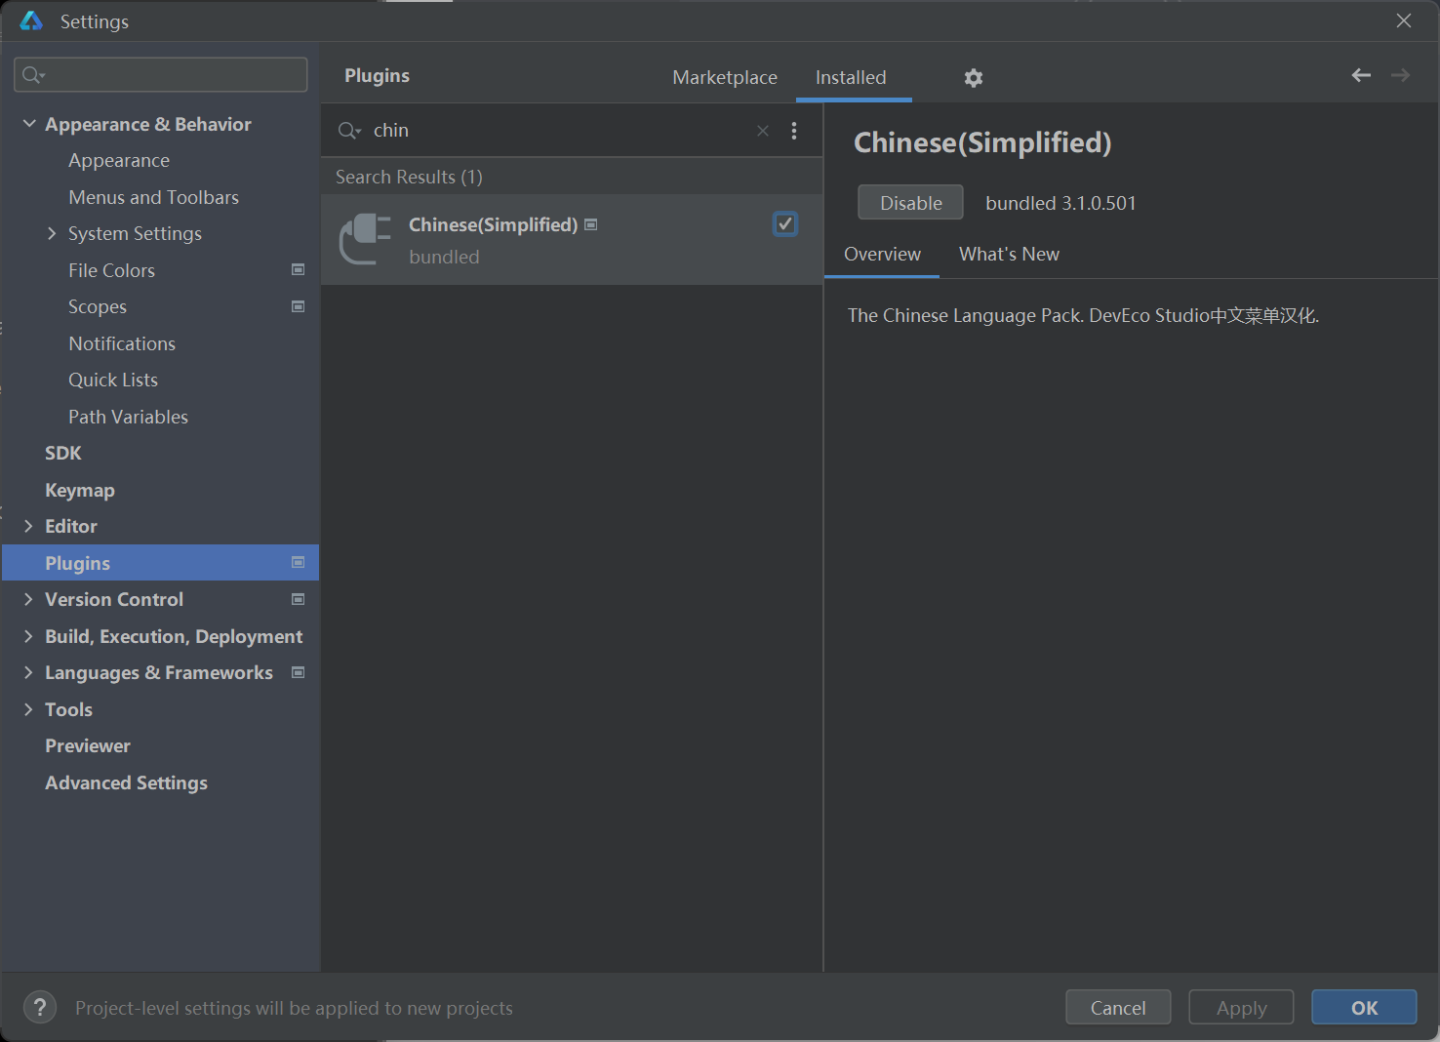Click the project-level icon beside Languages & Frameworks
Viewport: 1440px width, 1042px height.
(299, 672)
